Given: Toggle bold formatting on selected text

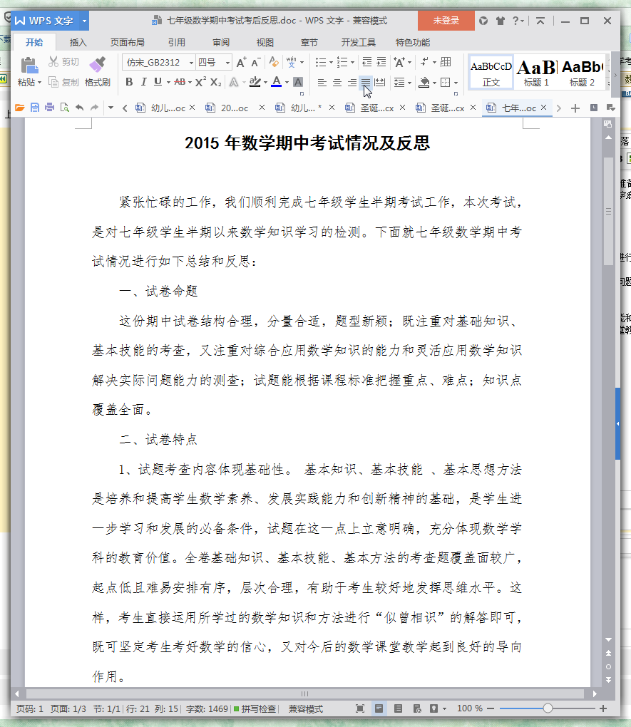Looking at the screenshot, I should (129, 83).
